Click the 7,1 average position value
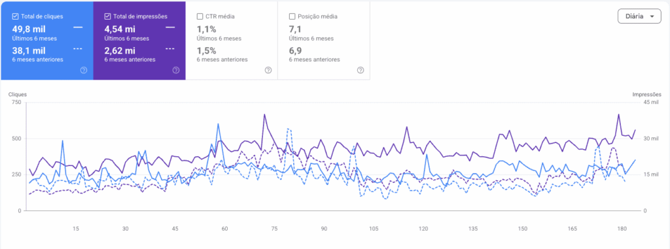The width and height of the screenshot is (670, 249). tap(295, 29)
